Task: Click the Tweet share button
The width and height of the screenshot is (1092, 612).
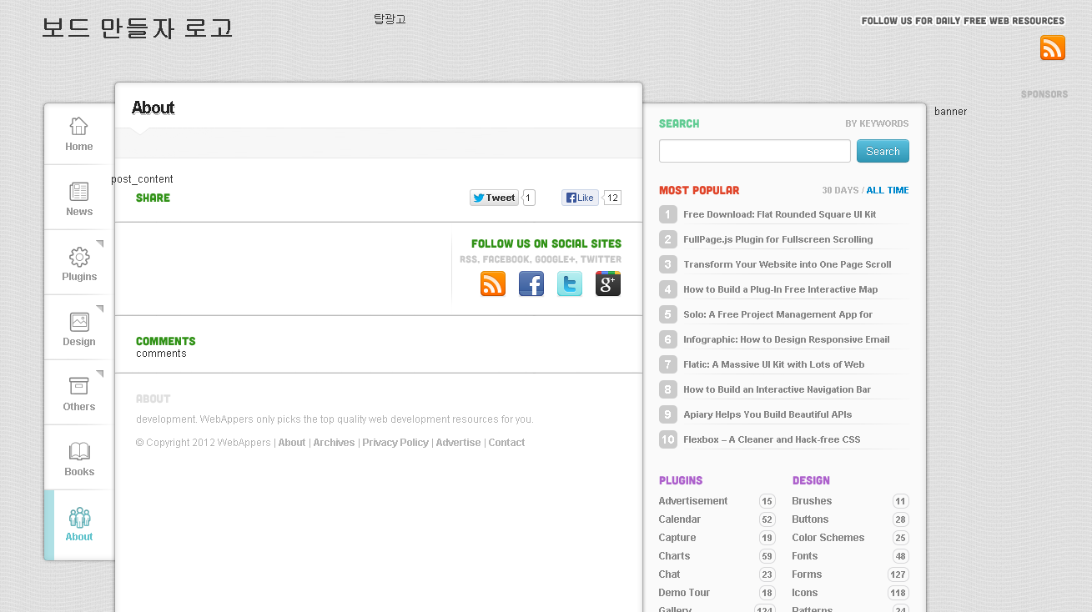Action: (x=494, y=198)
